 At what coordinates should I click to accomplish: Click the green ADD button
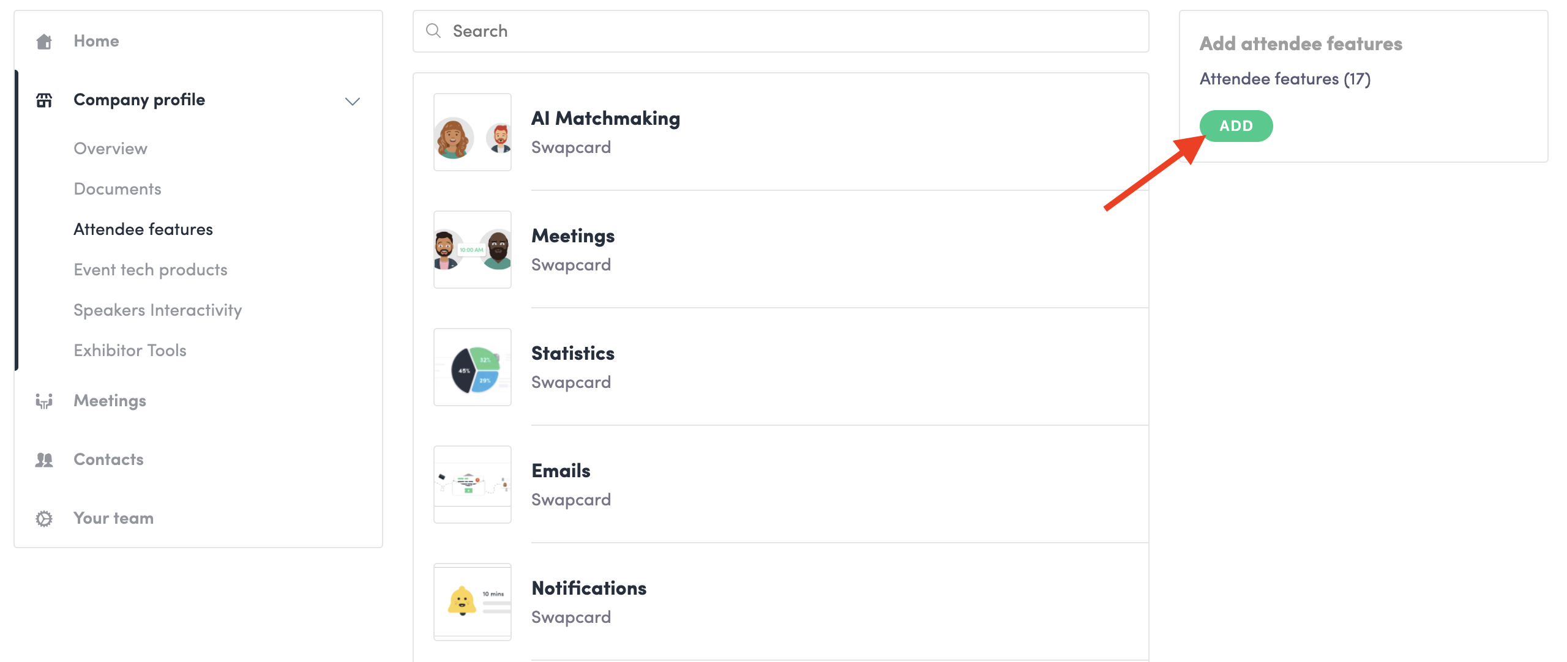1236,126
